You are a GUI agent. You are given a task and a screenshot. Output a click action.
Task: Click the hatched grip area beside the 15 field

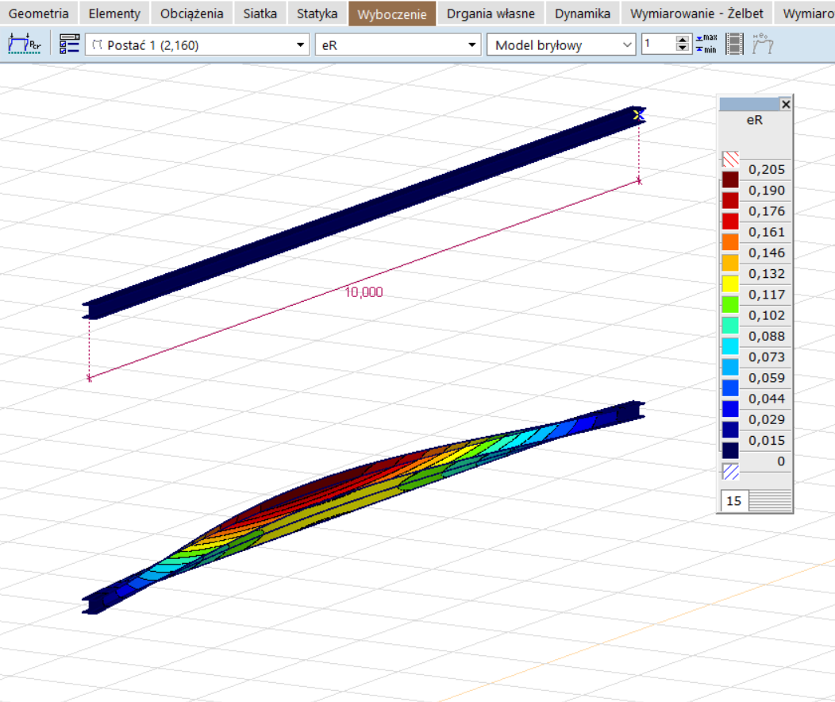pos(770,500)
